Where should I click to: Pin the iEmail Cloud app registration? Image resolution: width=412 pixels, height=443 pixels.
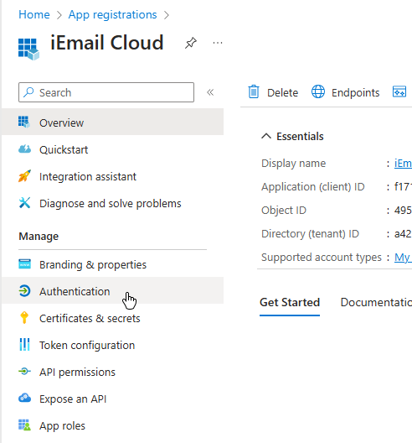pos(191,43)
